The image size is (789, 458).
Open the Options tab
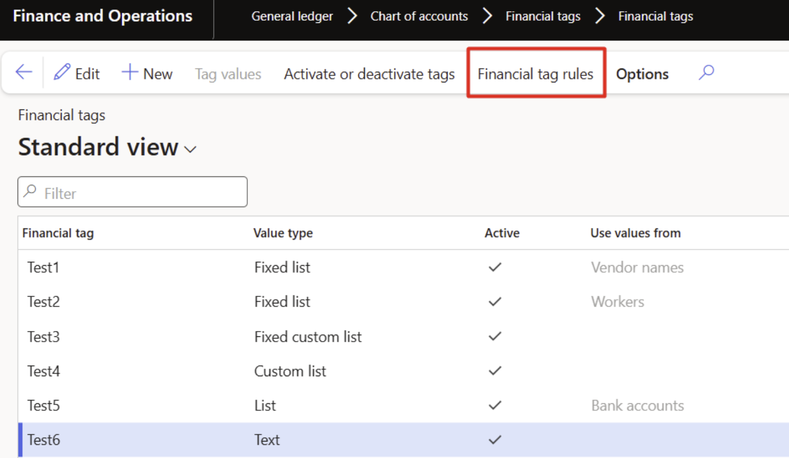[x=642, y=74]
